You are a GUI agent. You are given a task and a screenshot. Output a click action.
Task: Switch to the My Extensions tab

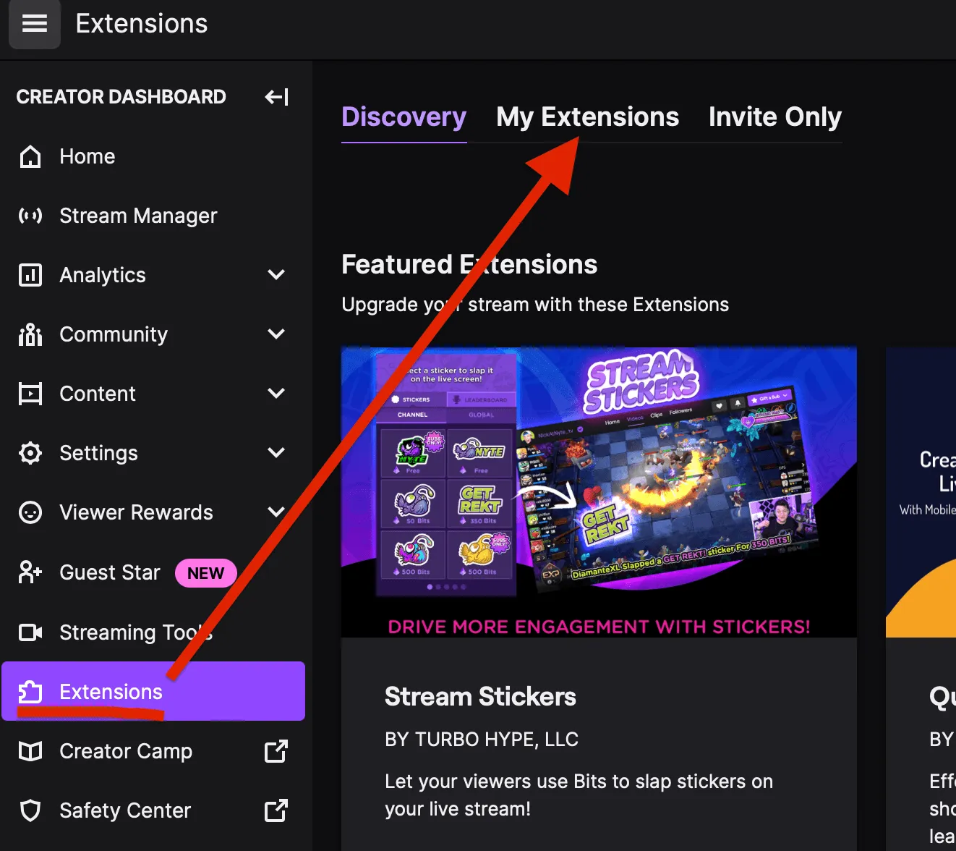coord(587,117)
